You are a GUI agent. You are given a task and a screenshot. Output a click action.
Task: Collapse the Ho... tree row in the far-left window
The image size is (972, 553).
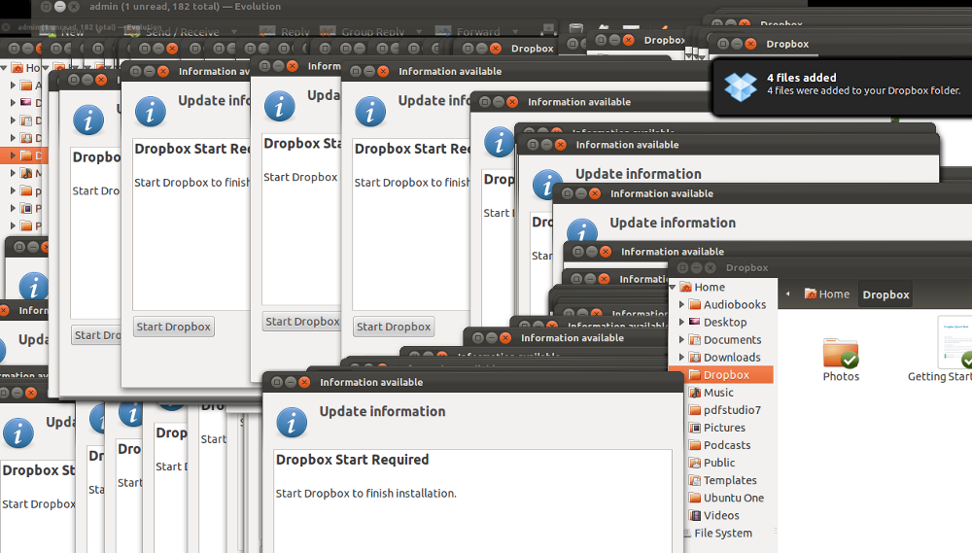(x=4, y=68)
